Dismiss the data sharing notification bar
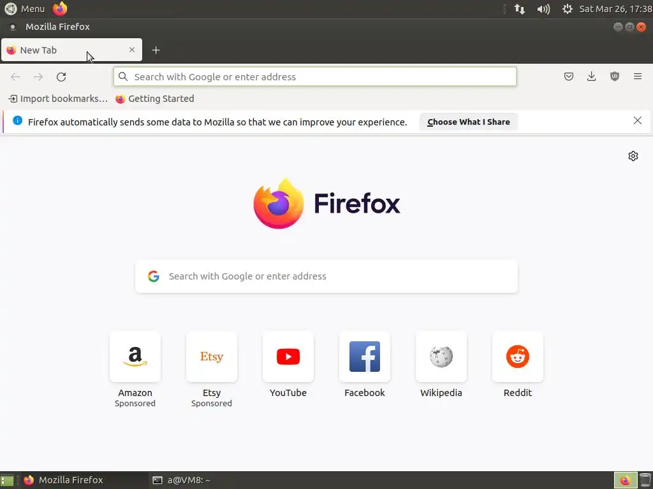The height and width of the screenshot is (489, 653). pos(638,120)
